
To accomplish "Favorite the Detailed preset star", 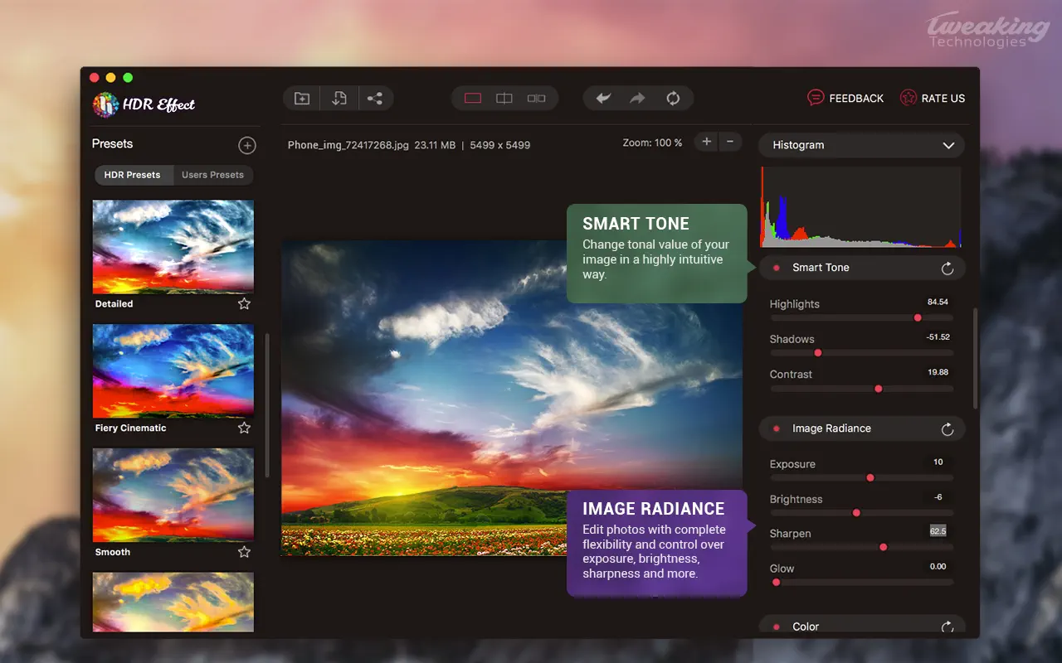I will point(244,304).
